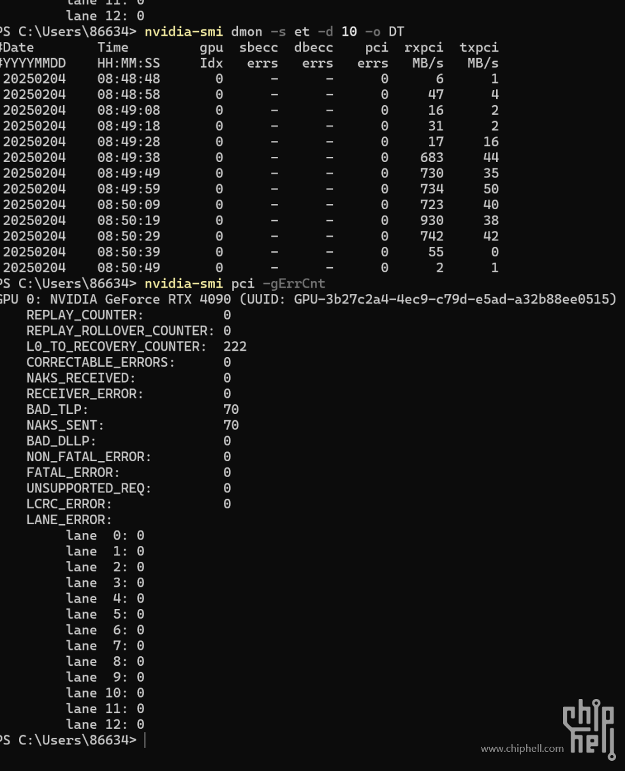
Task: Click the L0_TO_RECOVERY_COUNTER value 222
Action: click(x=235, y=346)
